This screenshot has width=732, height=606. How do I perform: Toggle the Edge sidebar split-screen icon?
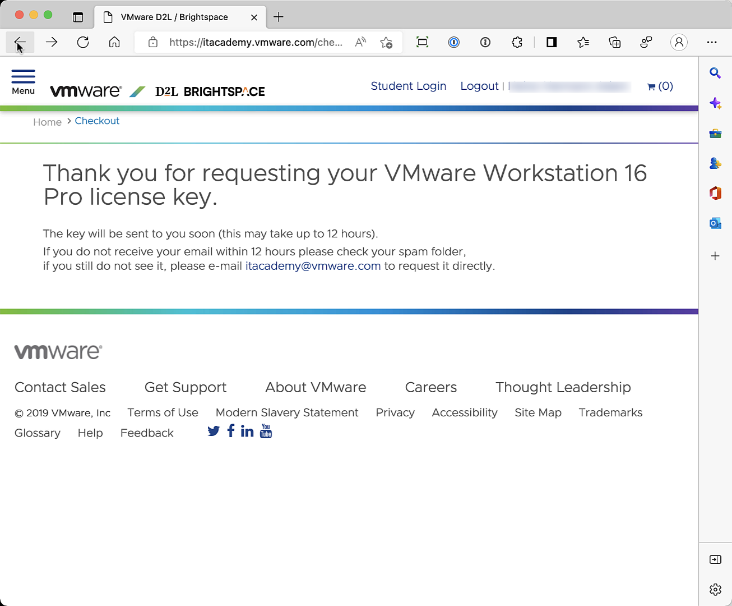552,42
